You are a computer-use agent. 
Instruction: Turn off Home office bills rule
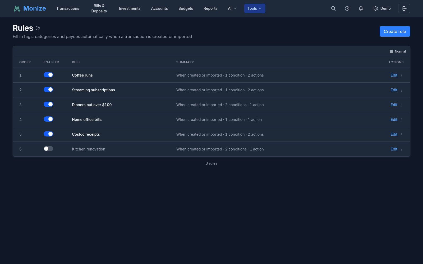[48, 119]
